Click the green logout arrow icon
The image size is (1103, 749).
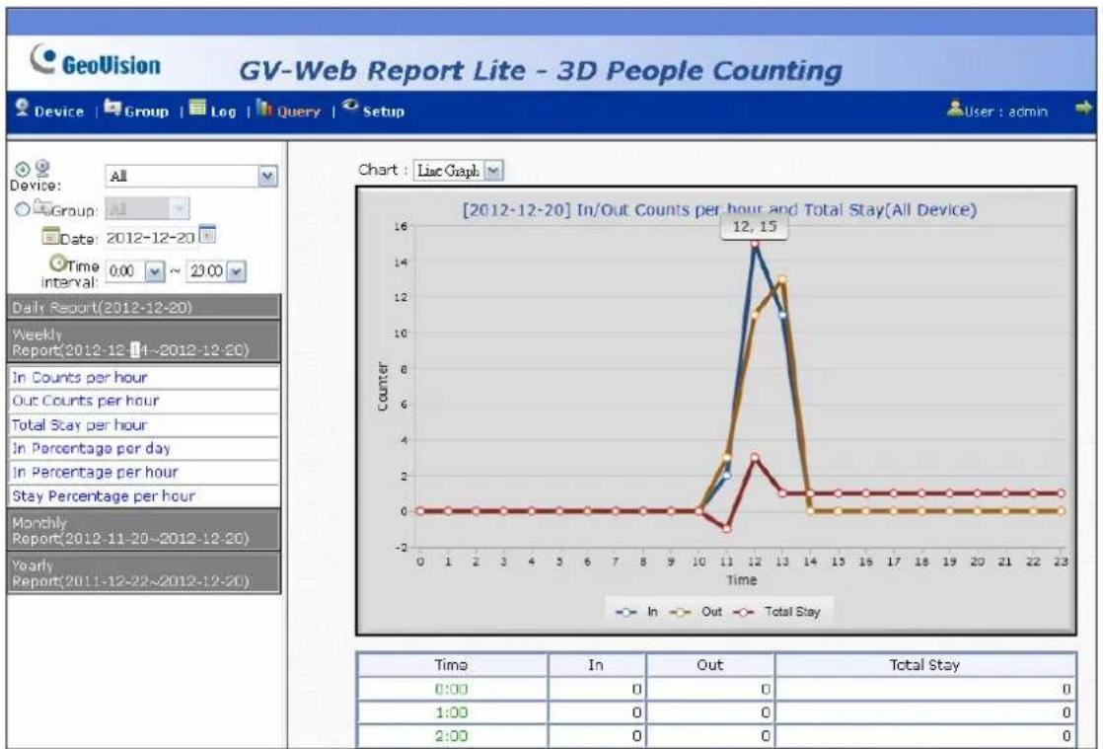click(1083, 109)
